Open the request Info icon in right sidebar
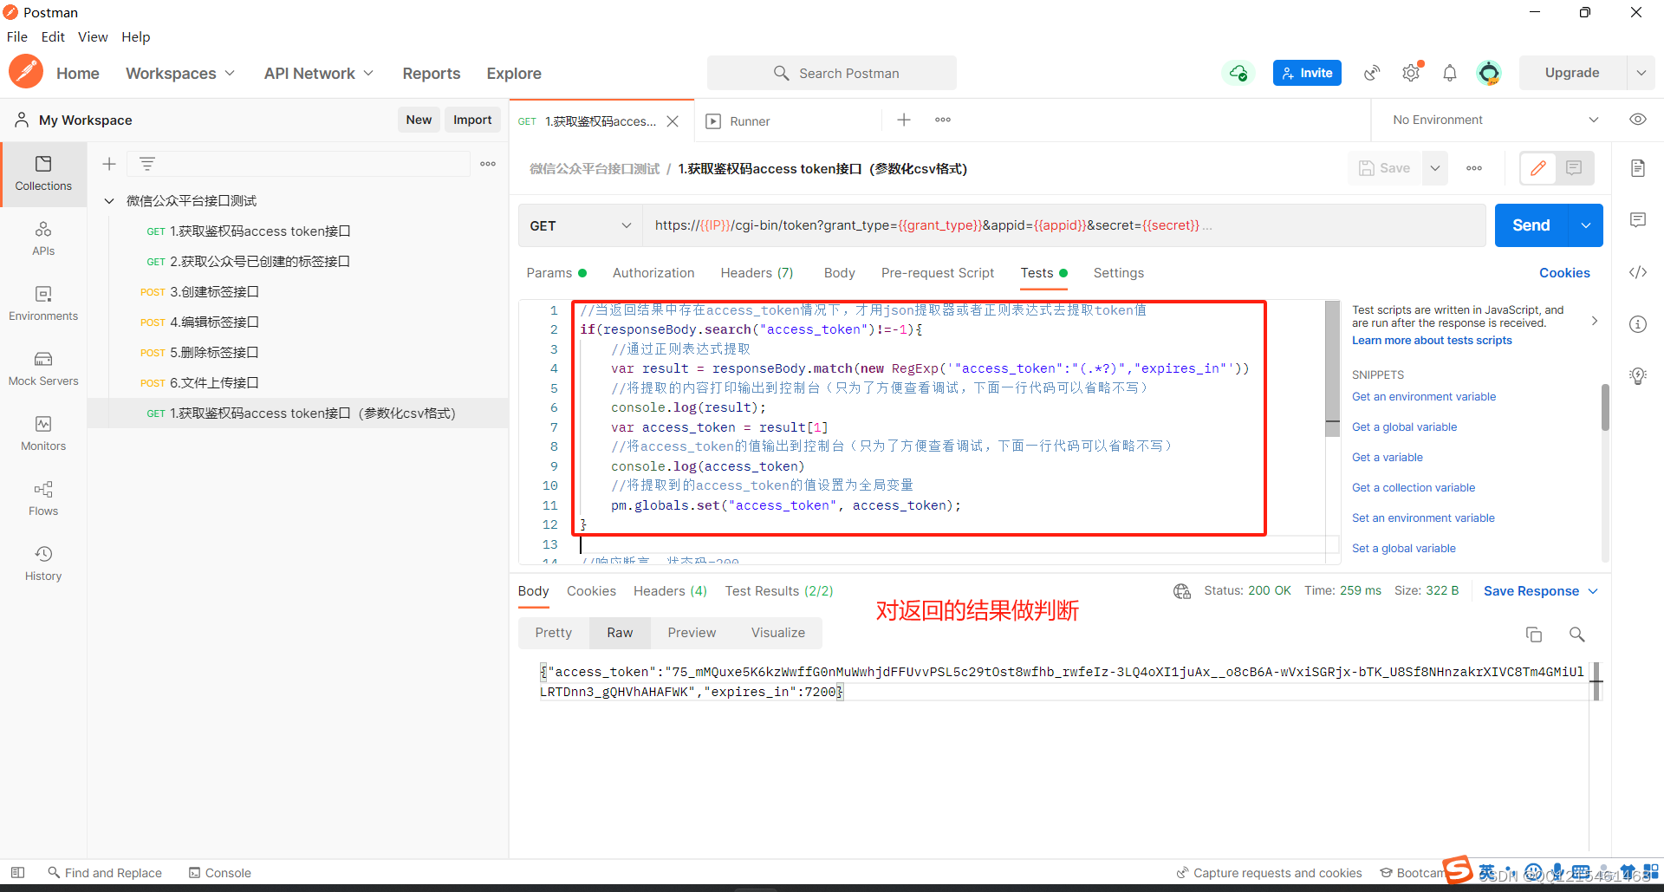 [1638, 324]
